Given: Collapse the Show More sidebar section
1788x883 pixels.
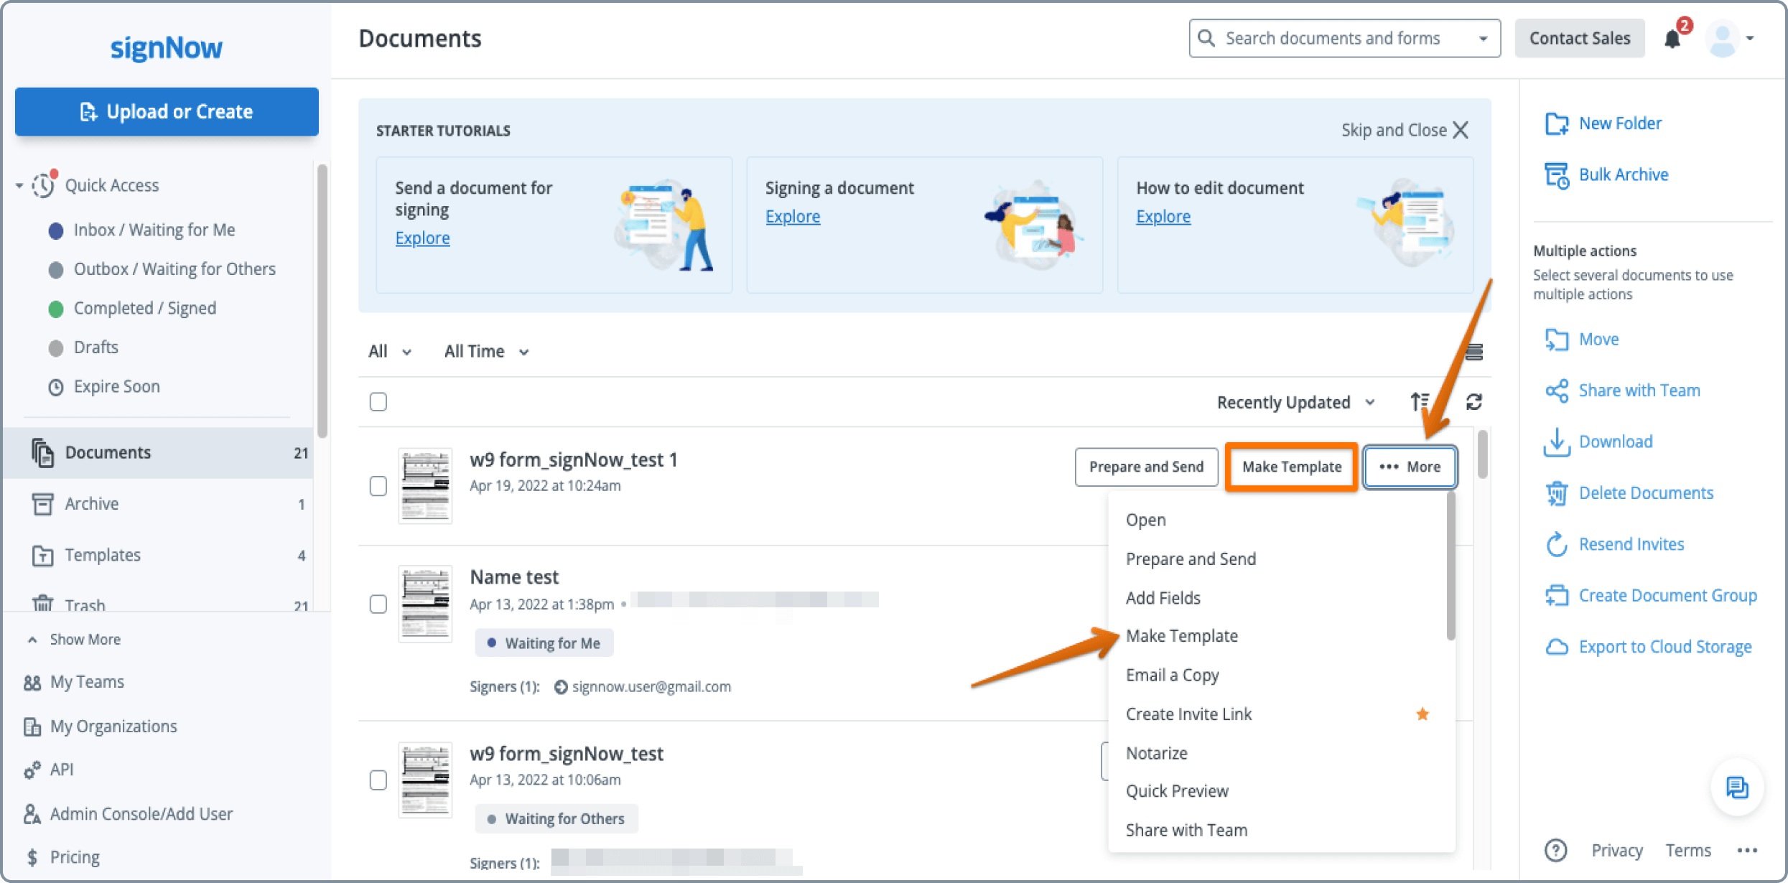Looking at the screenshot, I should click(x=73, y=639).
